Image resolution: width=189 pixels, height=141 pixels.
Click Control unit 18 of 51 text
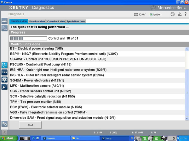tap(63, 38)
